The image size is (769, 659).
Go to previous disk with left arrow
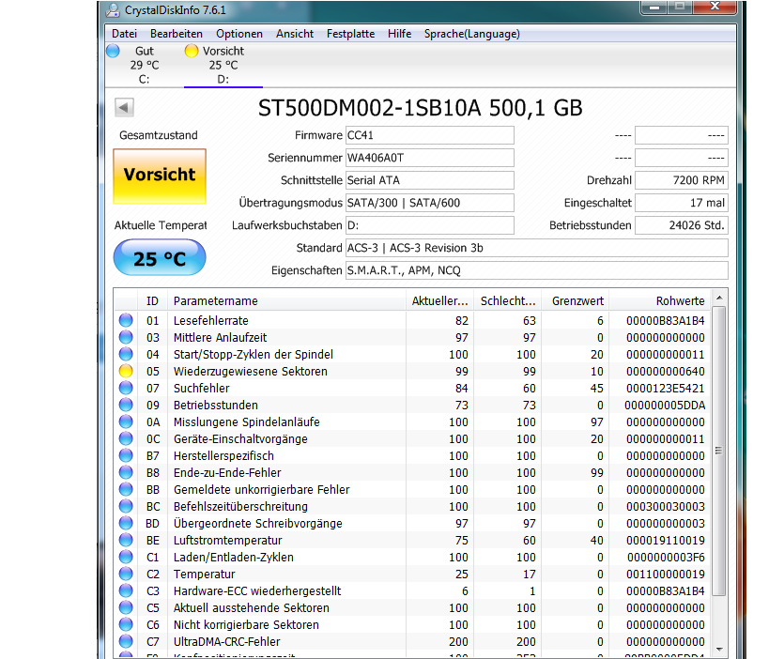[x=124, y=107]
